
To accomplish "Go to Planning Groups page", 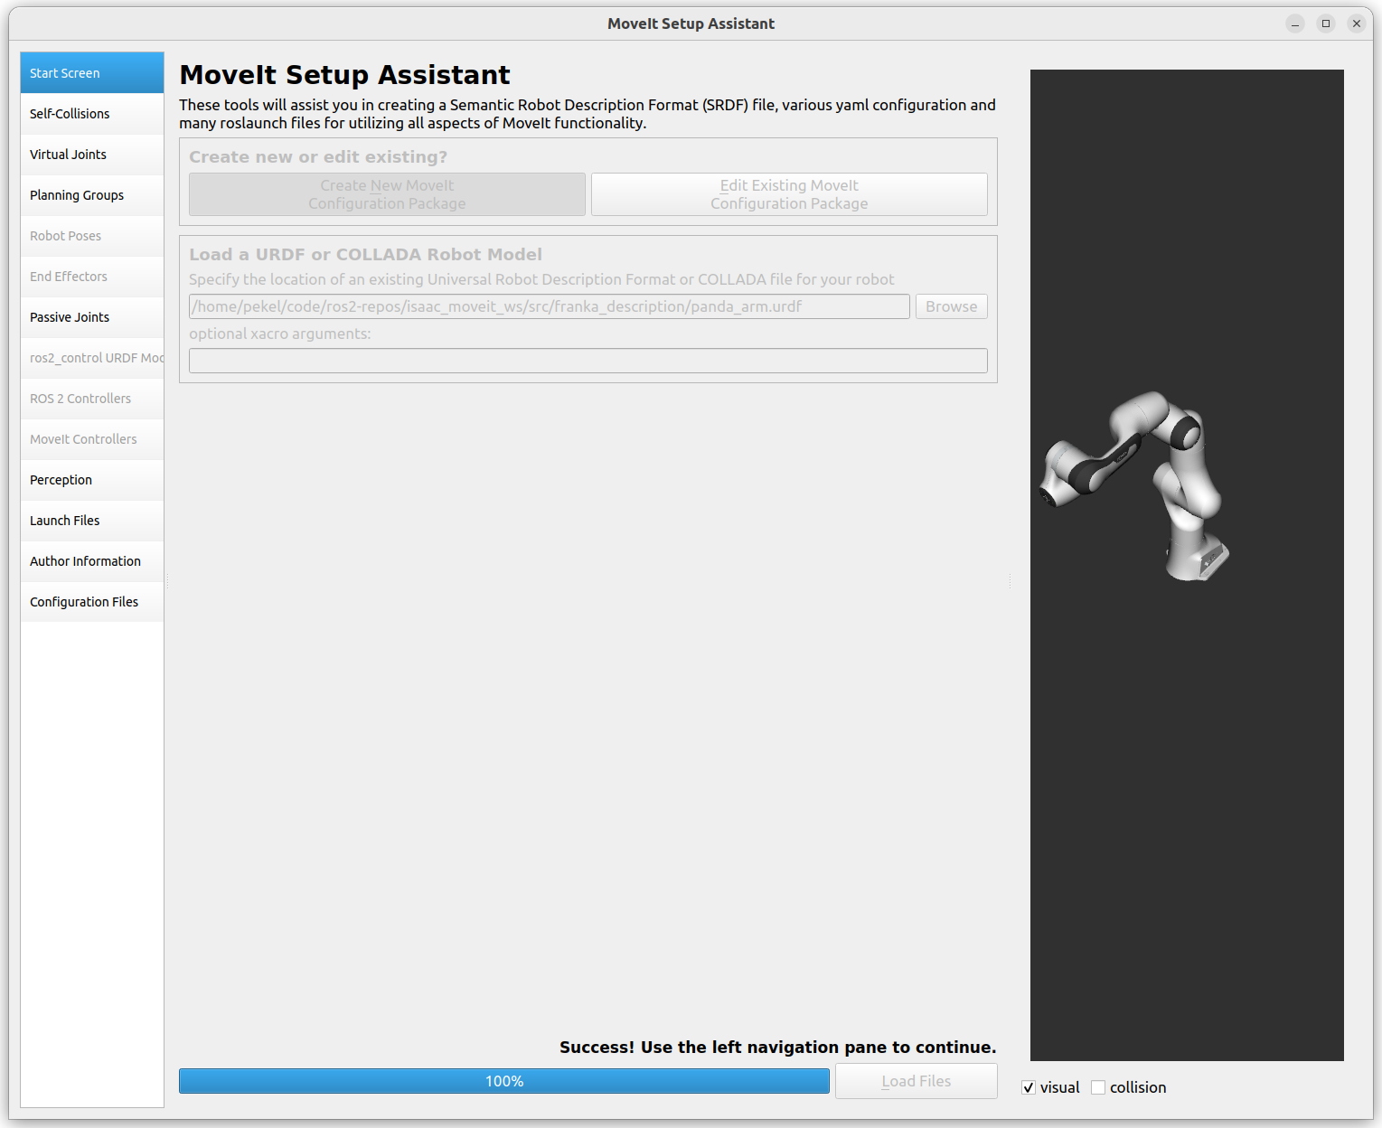I will coord(91,195).
